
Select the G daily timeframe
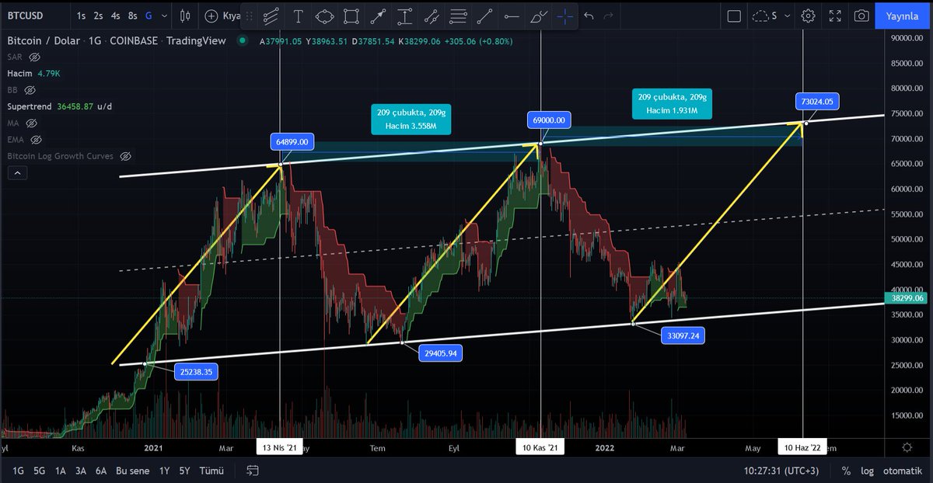click(149, 16)
